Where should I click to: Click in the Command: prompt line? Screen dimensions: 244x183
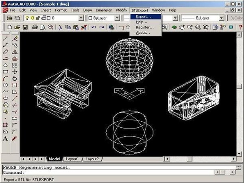[x=108, y=172]
